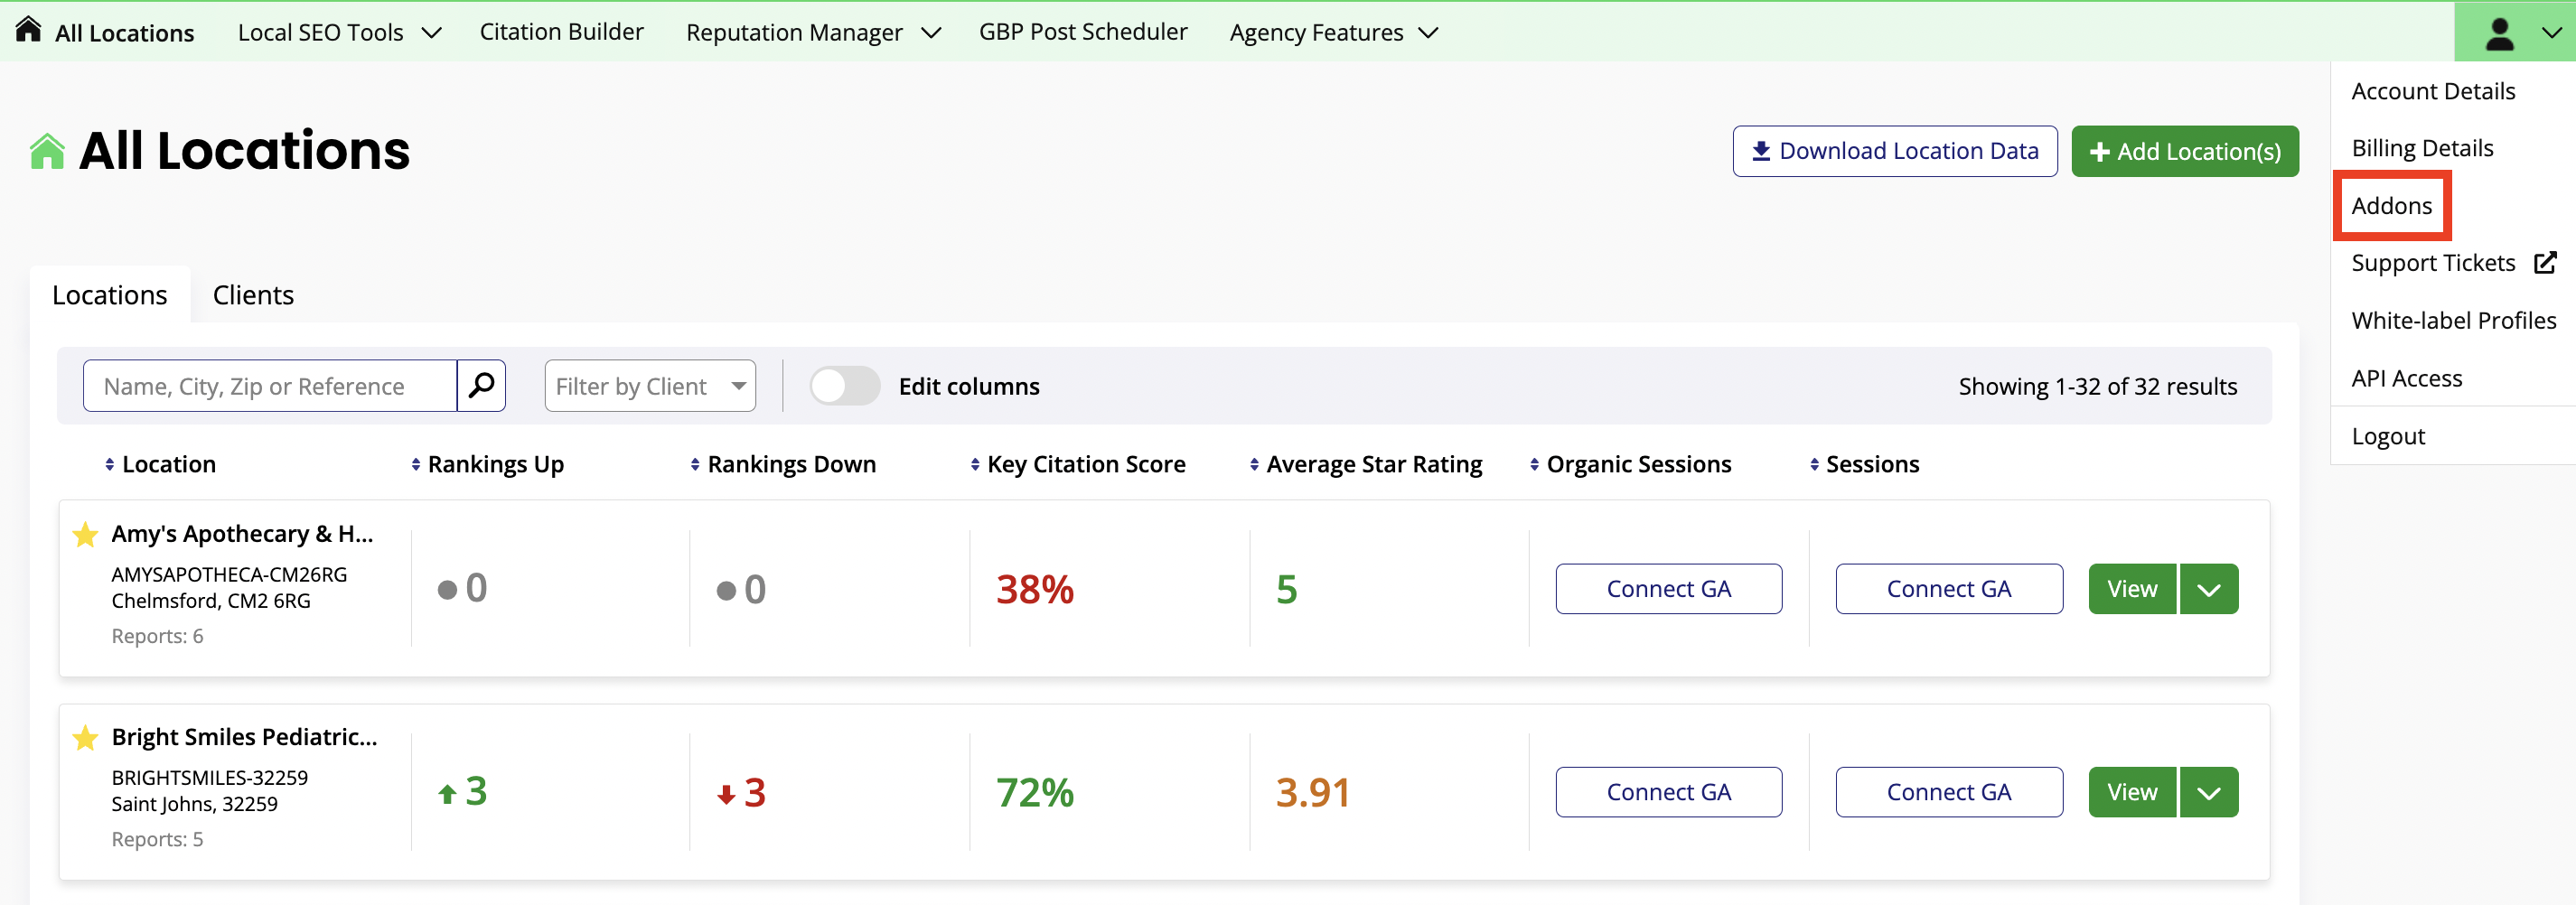
Task: Select Addons from the account menu
Action: click(x=2391, y=206)
